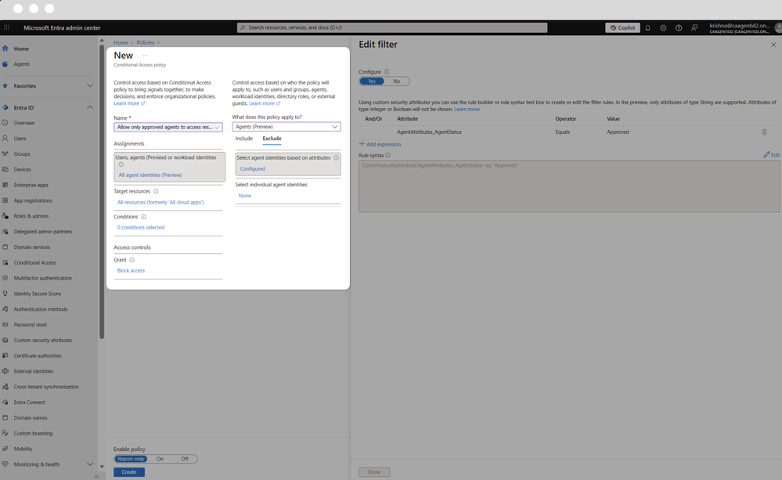Open the settings gear in top bar
The height and width of the screenshot is (480, 782).
point(663,28)
